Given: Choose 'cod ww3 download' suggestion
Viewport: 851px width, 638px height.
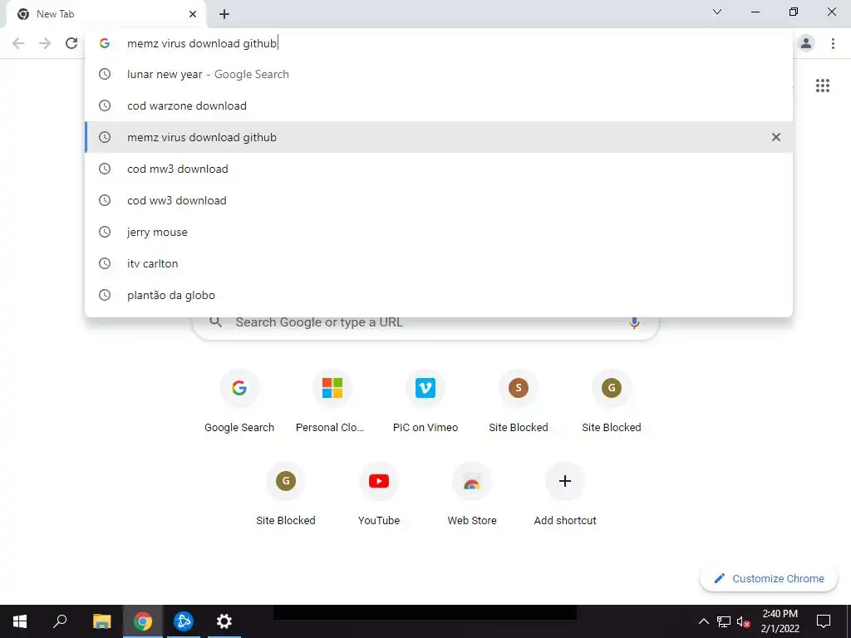Looking at the screenshot, I should [x=439, y=200].
